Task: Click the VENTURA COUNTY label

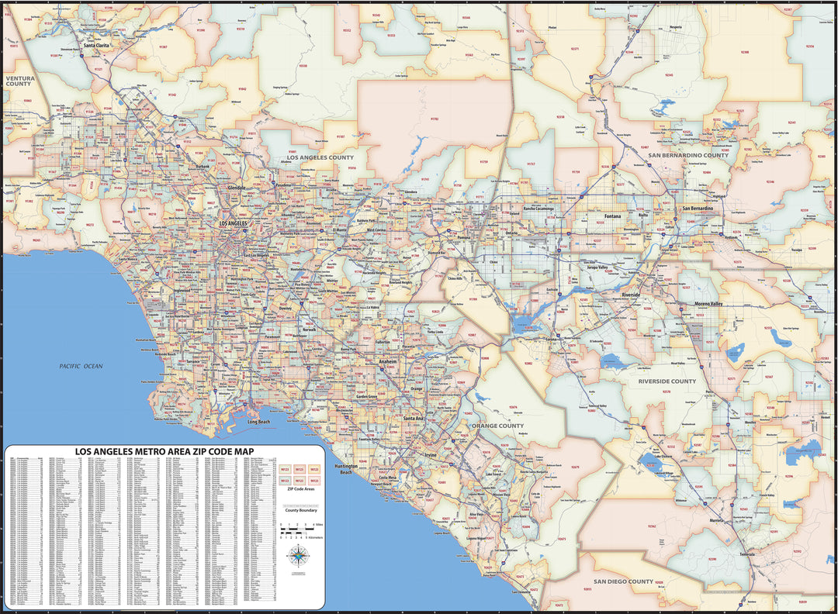Action: click(x=19, y=81)
